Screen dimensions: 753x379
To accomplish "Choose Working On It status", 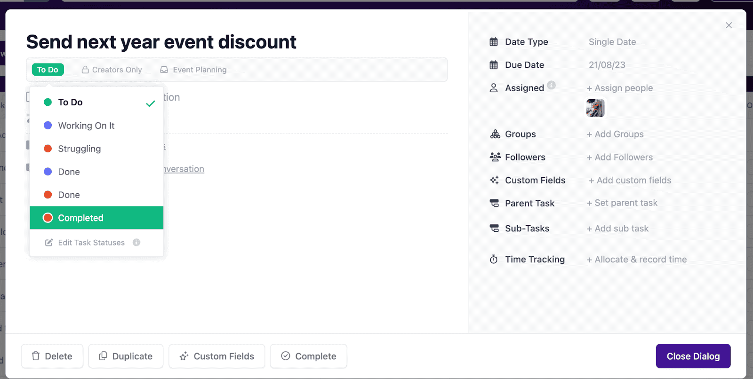I will [86, 126].
